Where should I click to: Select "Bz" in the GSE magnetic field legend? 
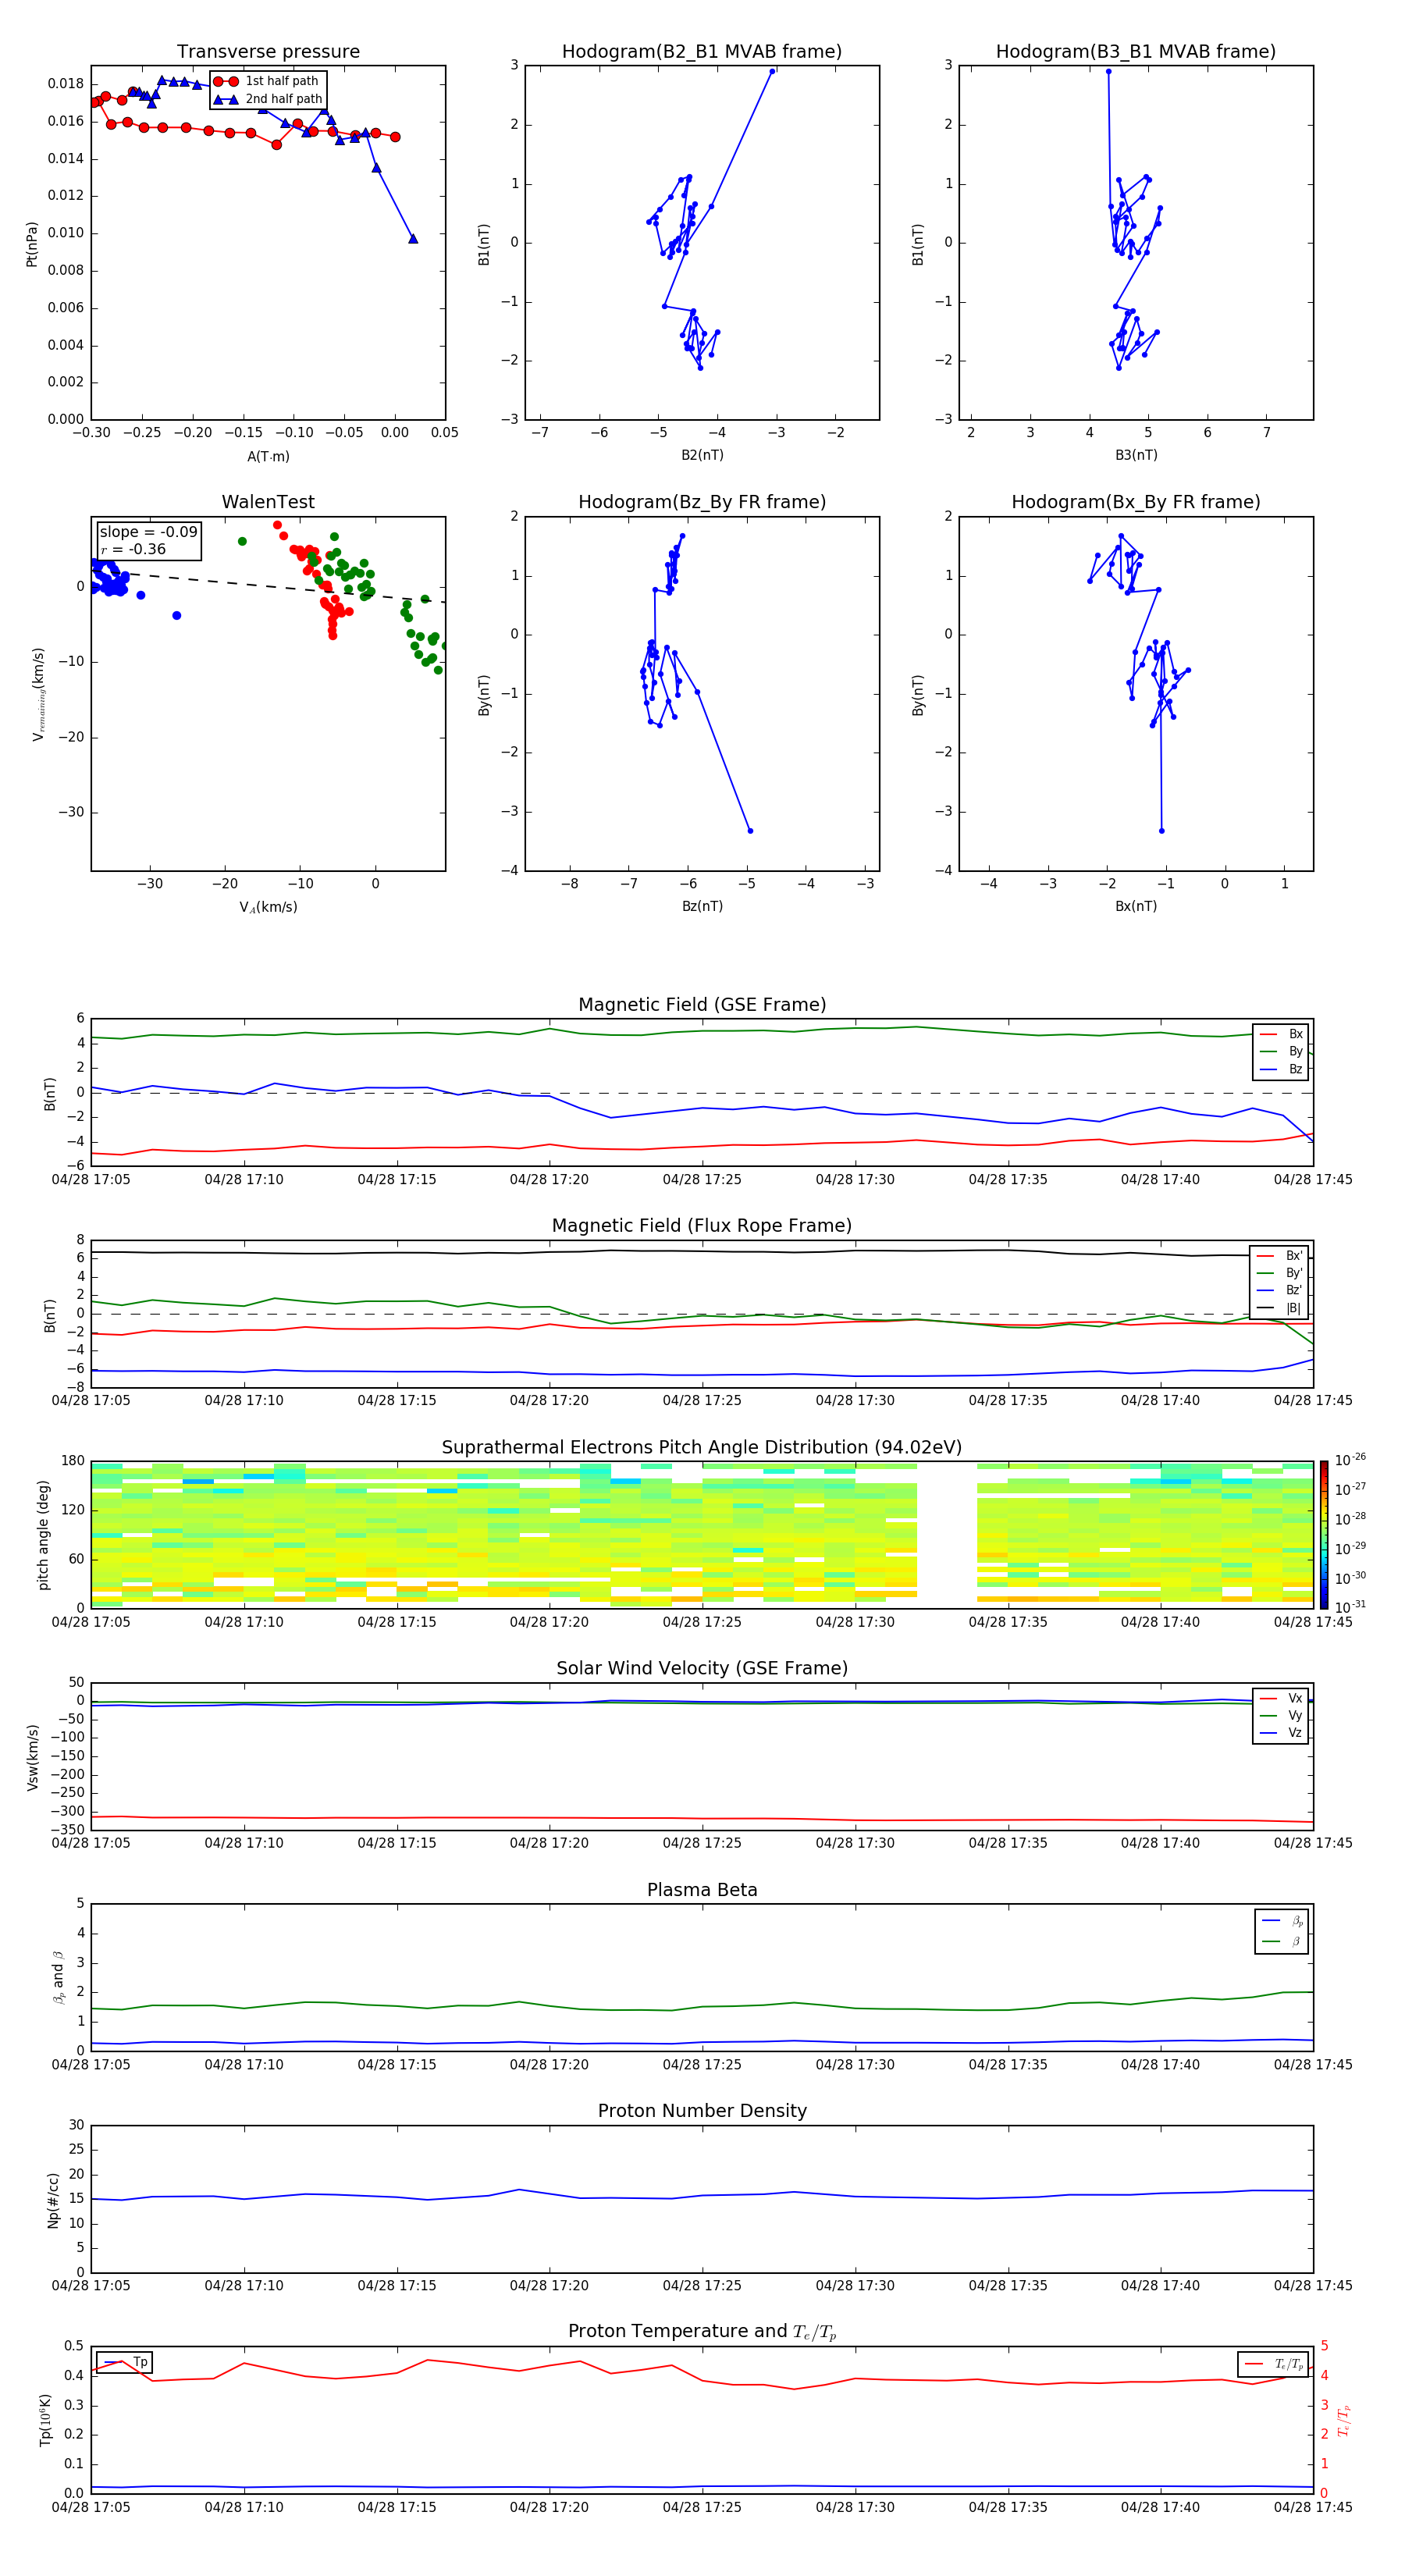point(1282,1069)
